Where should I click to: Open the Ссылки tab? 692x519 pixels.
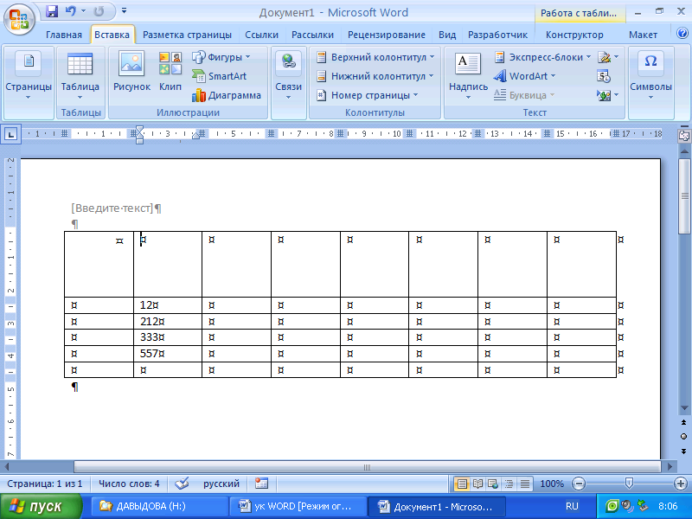[262, 35]
